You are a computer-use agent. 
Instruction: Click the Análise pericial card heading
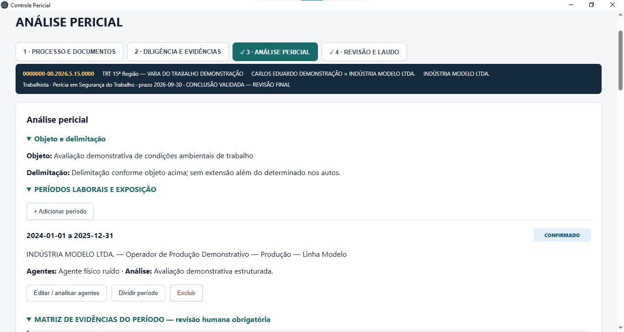click(x=57, y=120)
